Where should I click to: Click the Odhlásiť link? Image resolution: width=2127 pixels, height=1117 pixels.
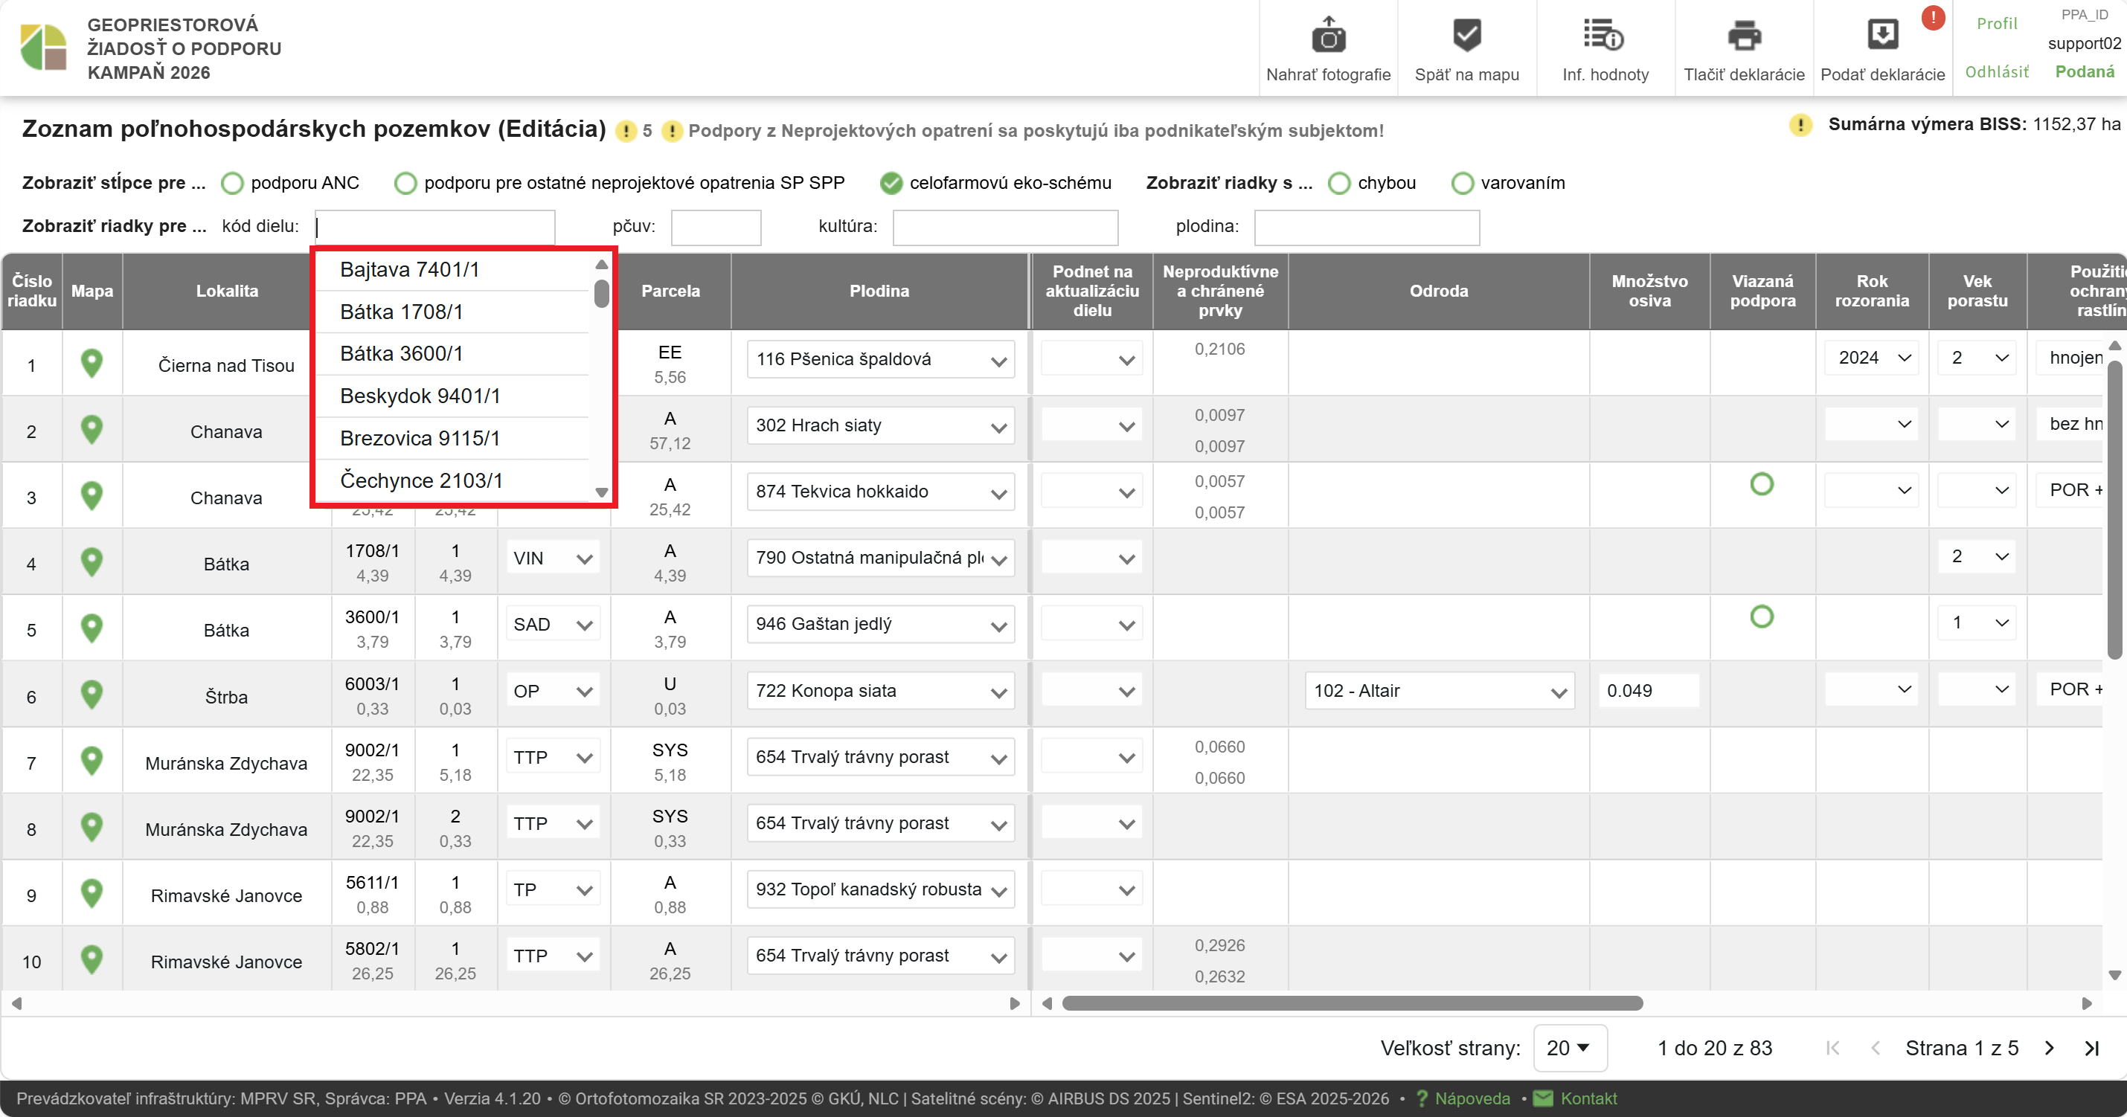click(x=1997, y=72)
